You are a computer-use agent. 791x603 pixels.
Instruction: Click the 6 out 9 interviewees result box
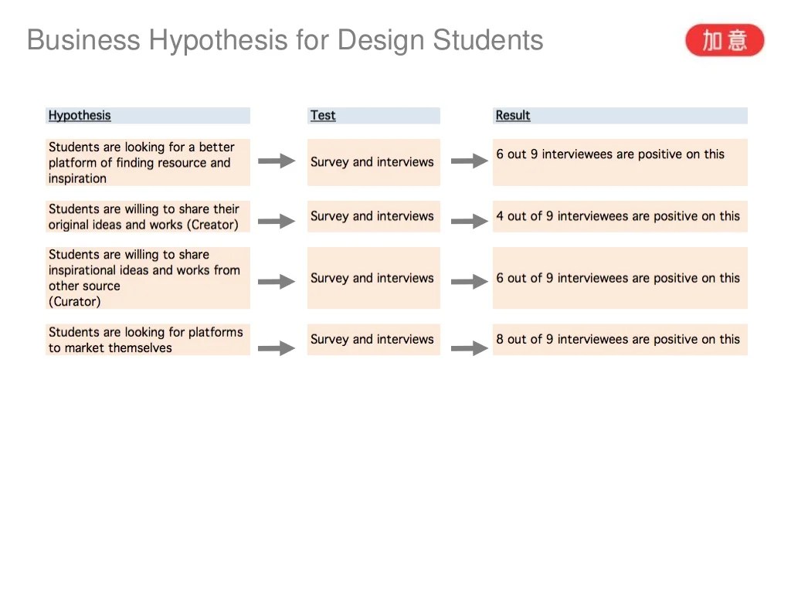tap(620, 162)
